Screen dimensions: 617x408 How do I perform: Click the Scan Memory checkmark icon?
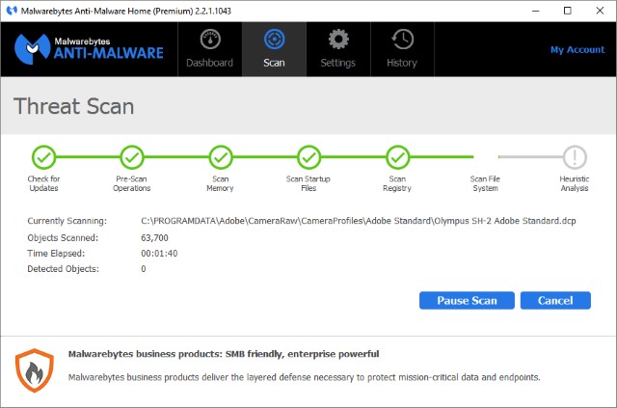[x=221, y=156]
